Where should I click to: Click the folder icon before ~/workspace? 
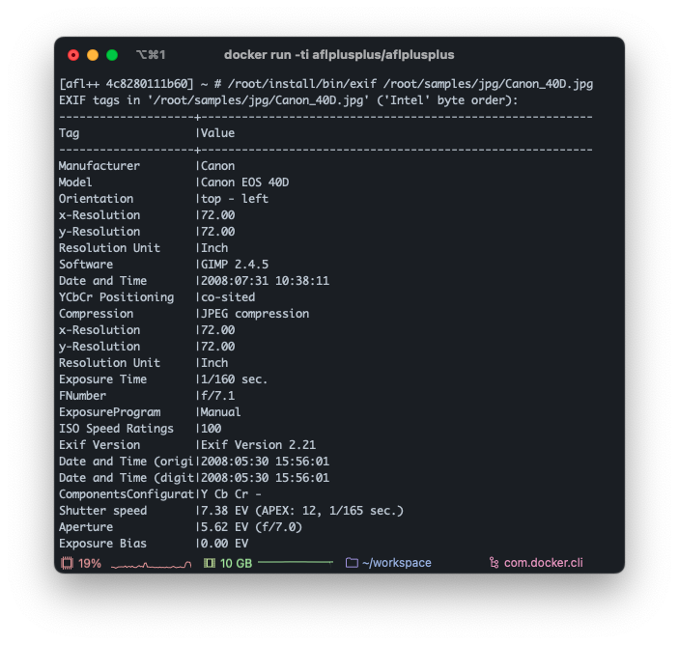352,563
